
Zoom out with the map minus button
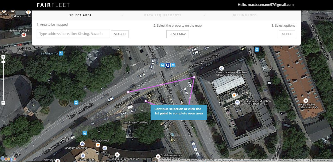pos(3,103)
